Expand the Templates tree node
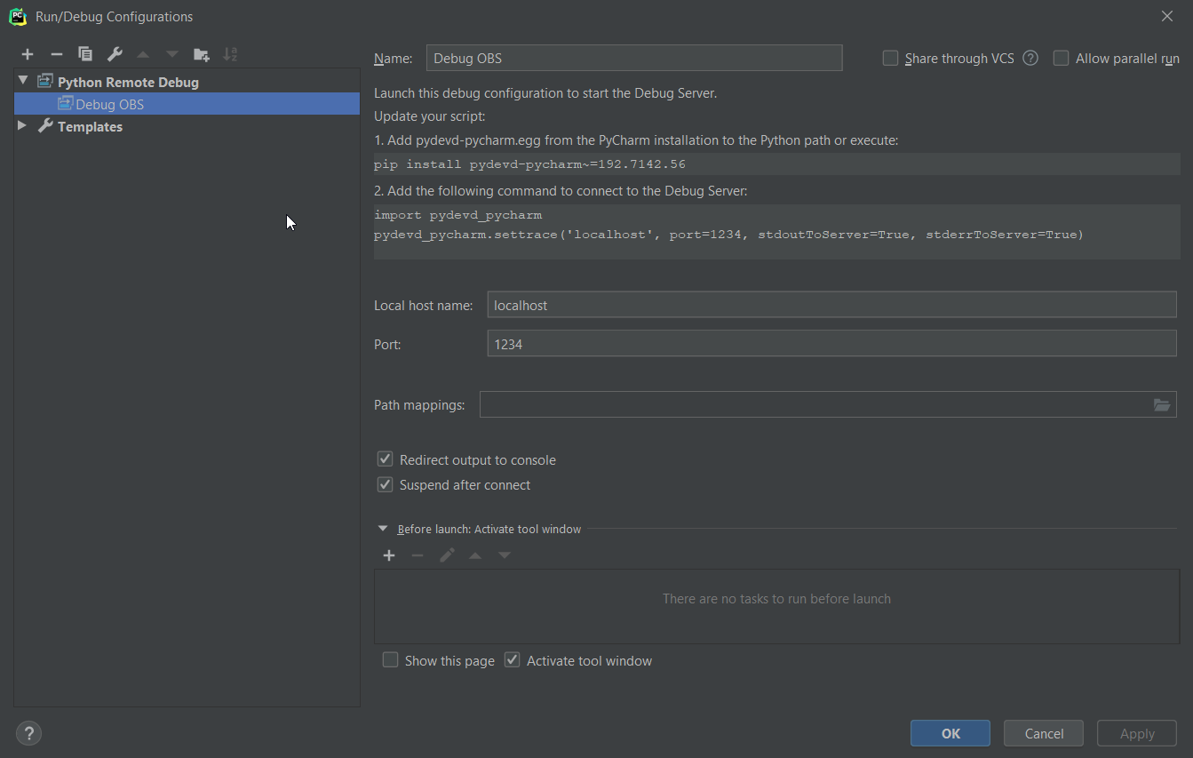The height and width of the screenshot is (758, 1193). pyautogui.click(x=23, y=126)
